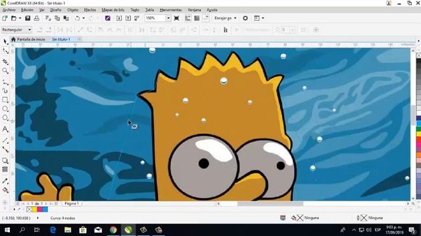This screenshot has height=236, width=421.
Task: Click the horizontal scrollbar thumb
Action: point(270,204)
